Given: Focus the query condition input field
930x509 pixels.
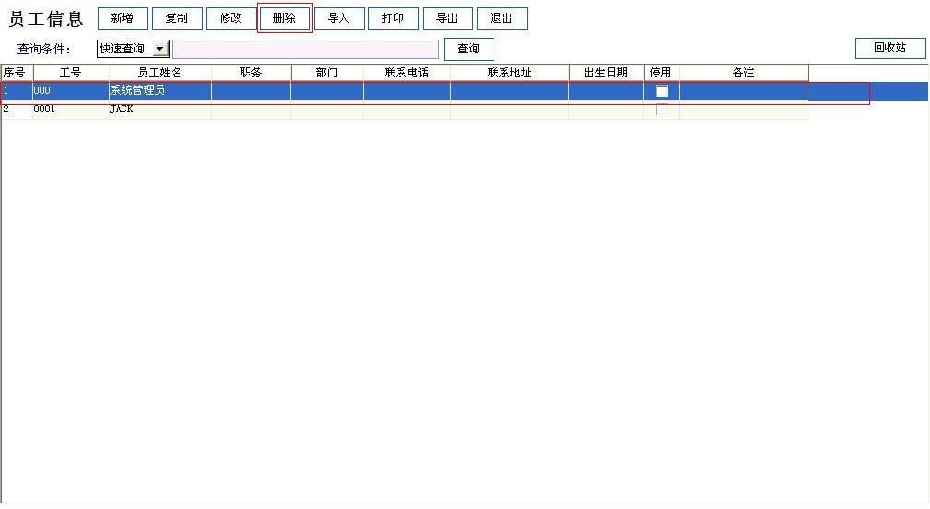Looking at the screenshot, I should pos(306,49).
